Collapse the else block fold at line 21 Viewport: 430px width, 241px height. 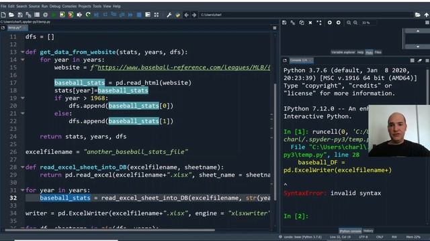(x=22, y=113)
